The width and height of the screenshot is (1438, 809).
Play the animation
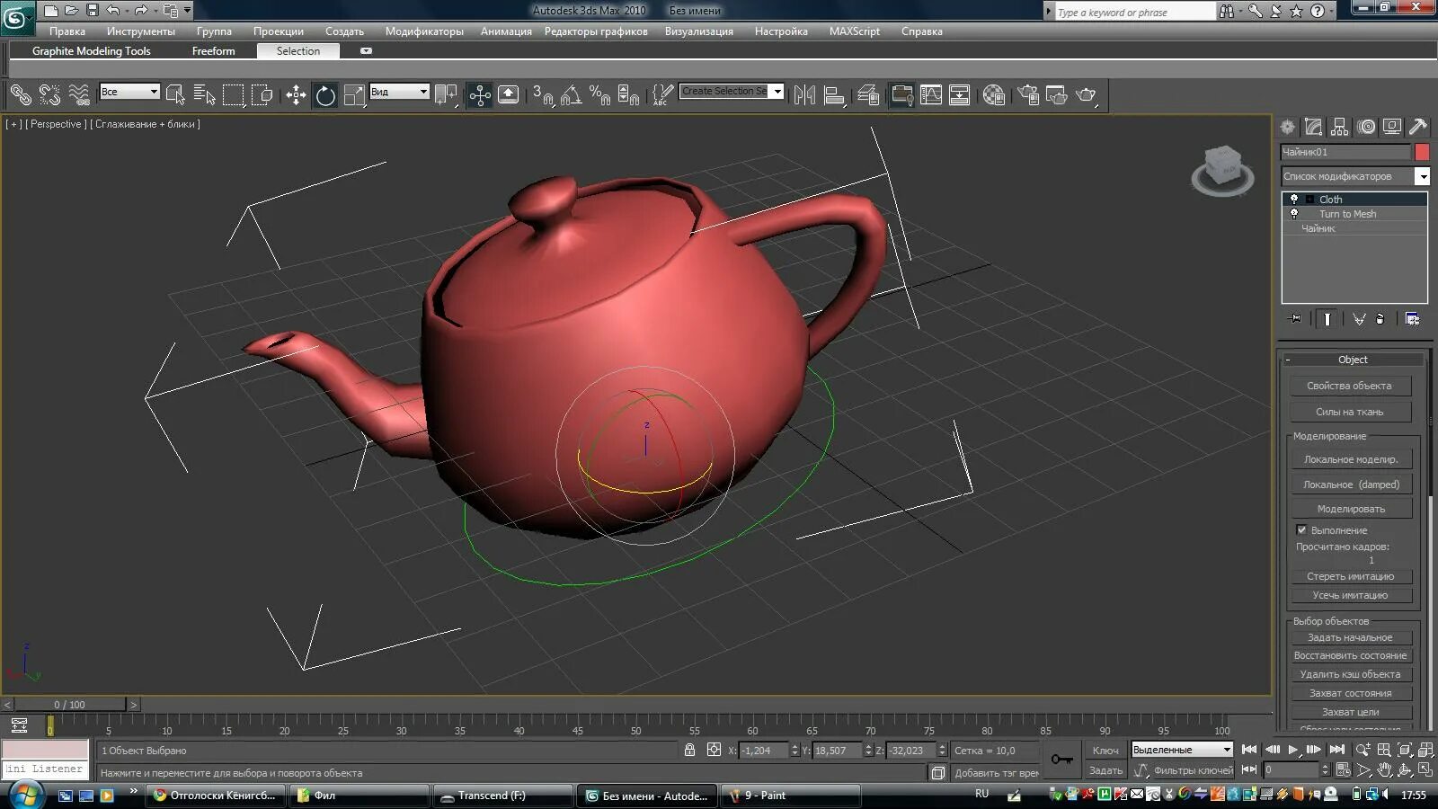1293,749
